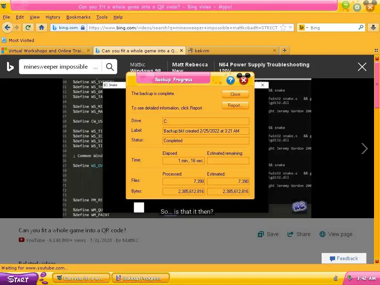This screenshot has width=380, height=285.
Task: Switch to Backup Progress taskbar button
Action: click(x=140, y=278)
